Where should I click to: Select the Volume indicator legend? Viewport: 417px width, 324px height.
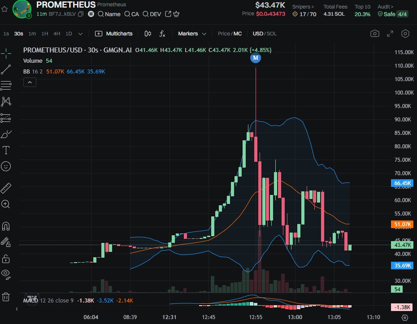point(33,61)
